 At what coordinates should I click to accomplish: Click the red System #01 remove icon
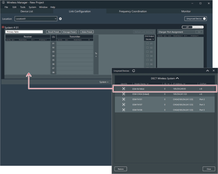(x=3, y=27)
